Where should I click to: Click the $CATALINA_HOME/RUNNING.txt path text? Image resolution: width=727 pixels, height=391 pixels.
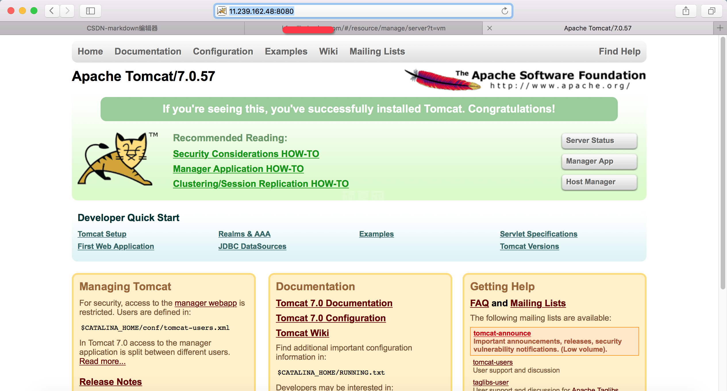coord(331,373)
